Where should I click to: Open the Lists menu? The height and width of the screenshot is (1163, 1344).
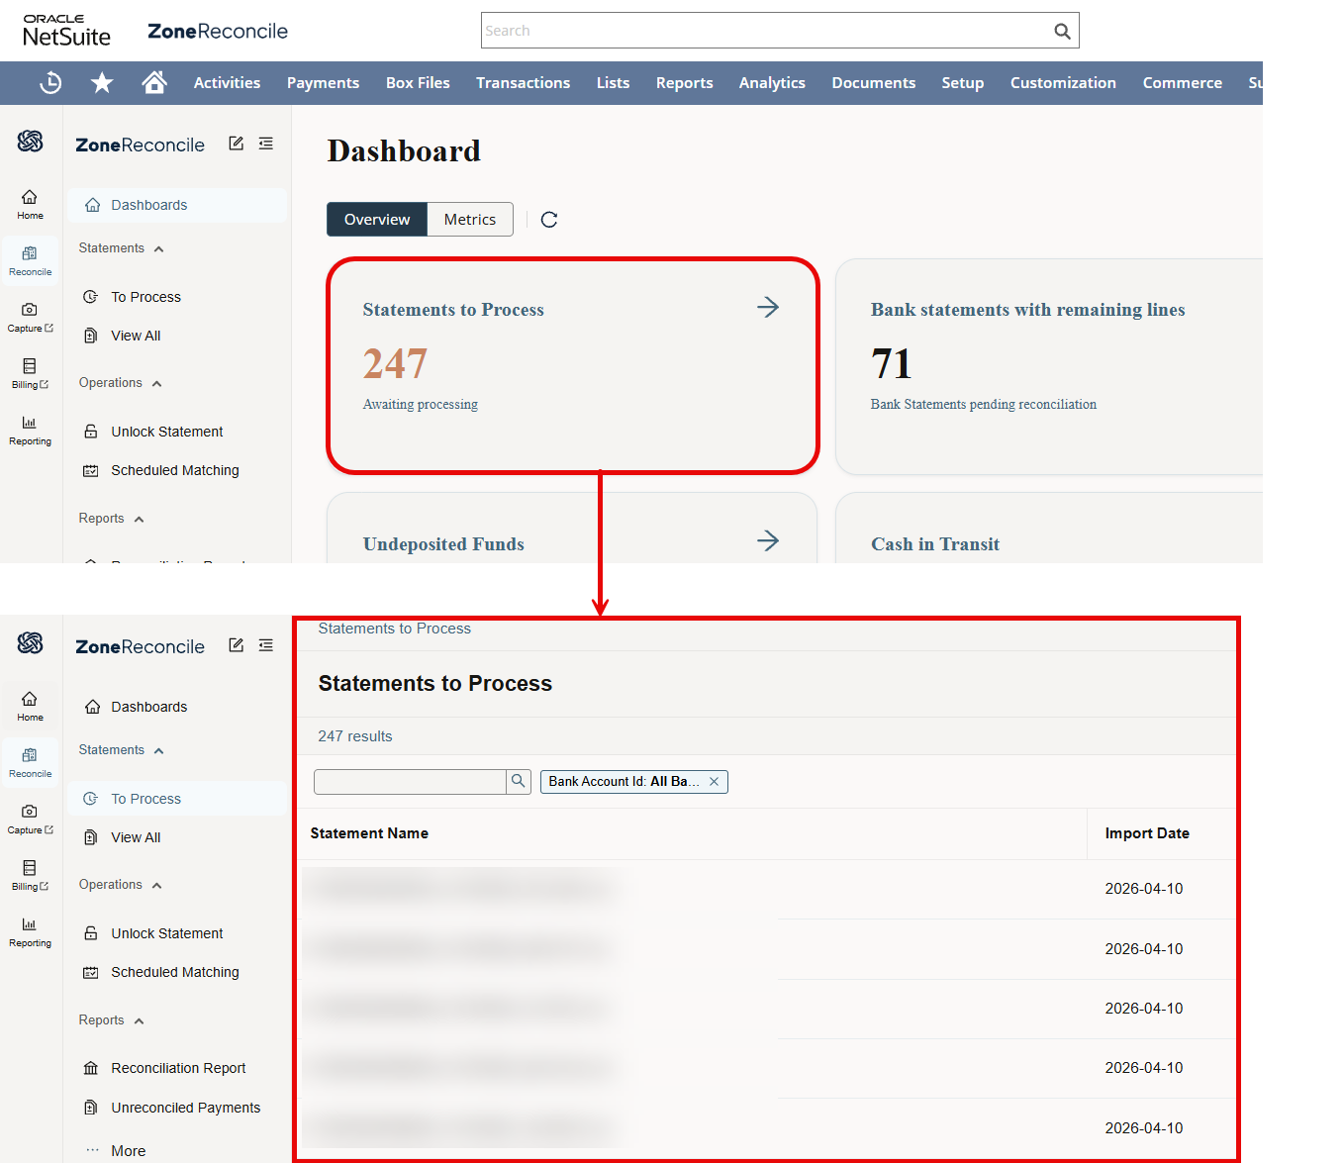(x=613, y=83)
